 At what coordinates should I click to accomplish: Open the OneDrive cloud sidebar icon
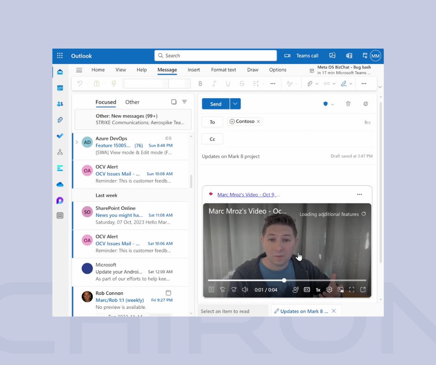pyautogui.click(x=60, y=184)
